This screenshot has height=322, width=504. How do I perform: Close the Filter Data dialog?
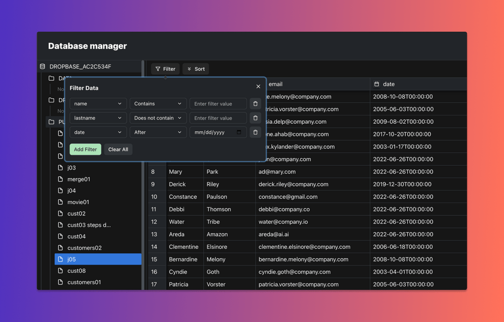[x=258, y=86]
